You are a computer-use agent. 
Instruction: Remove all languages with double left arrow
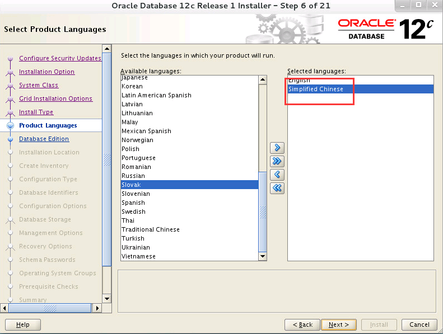coord(277,188)
